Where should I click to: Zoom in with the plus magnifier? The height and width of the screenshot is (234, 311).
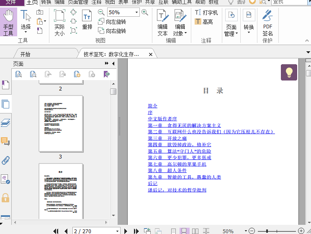pos(145,13)
